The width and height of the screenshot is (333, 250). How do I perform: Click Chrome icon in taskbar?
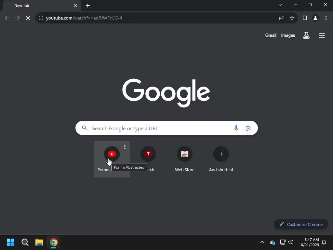54,242
